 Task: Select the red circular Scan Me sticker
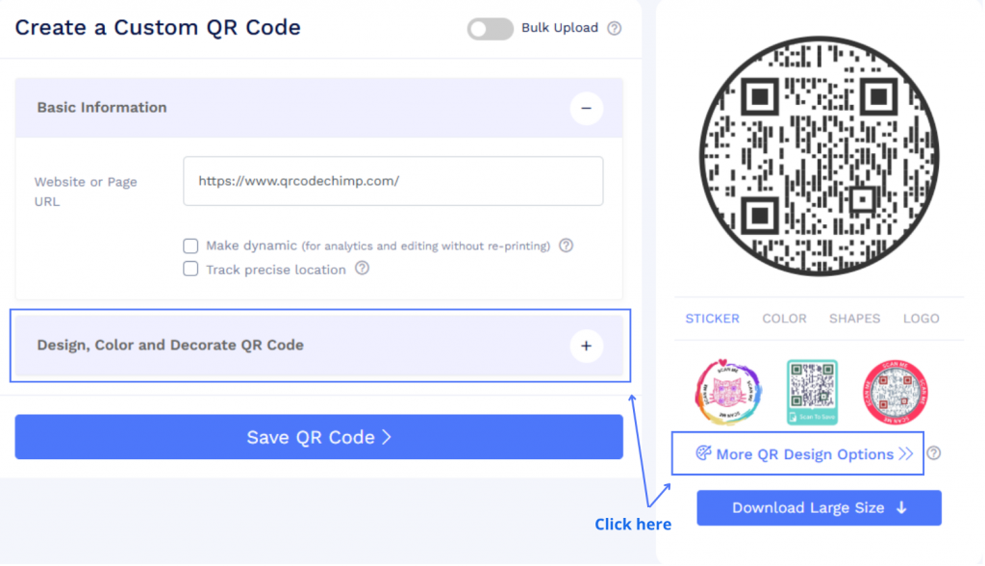(x=896, y=393)
